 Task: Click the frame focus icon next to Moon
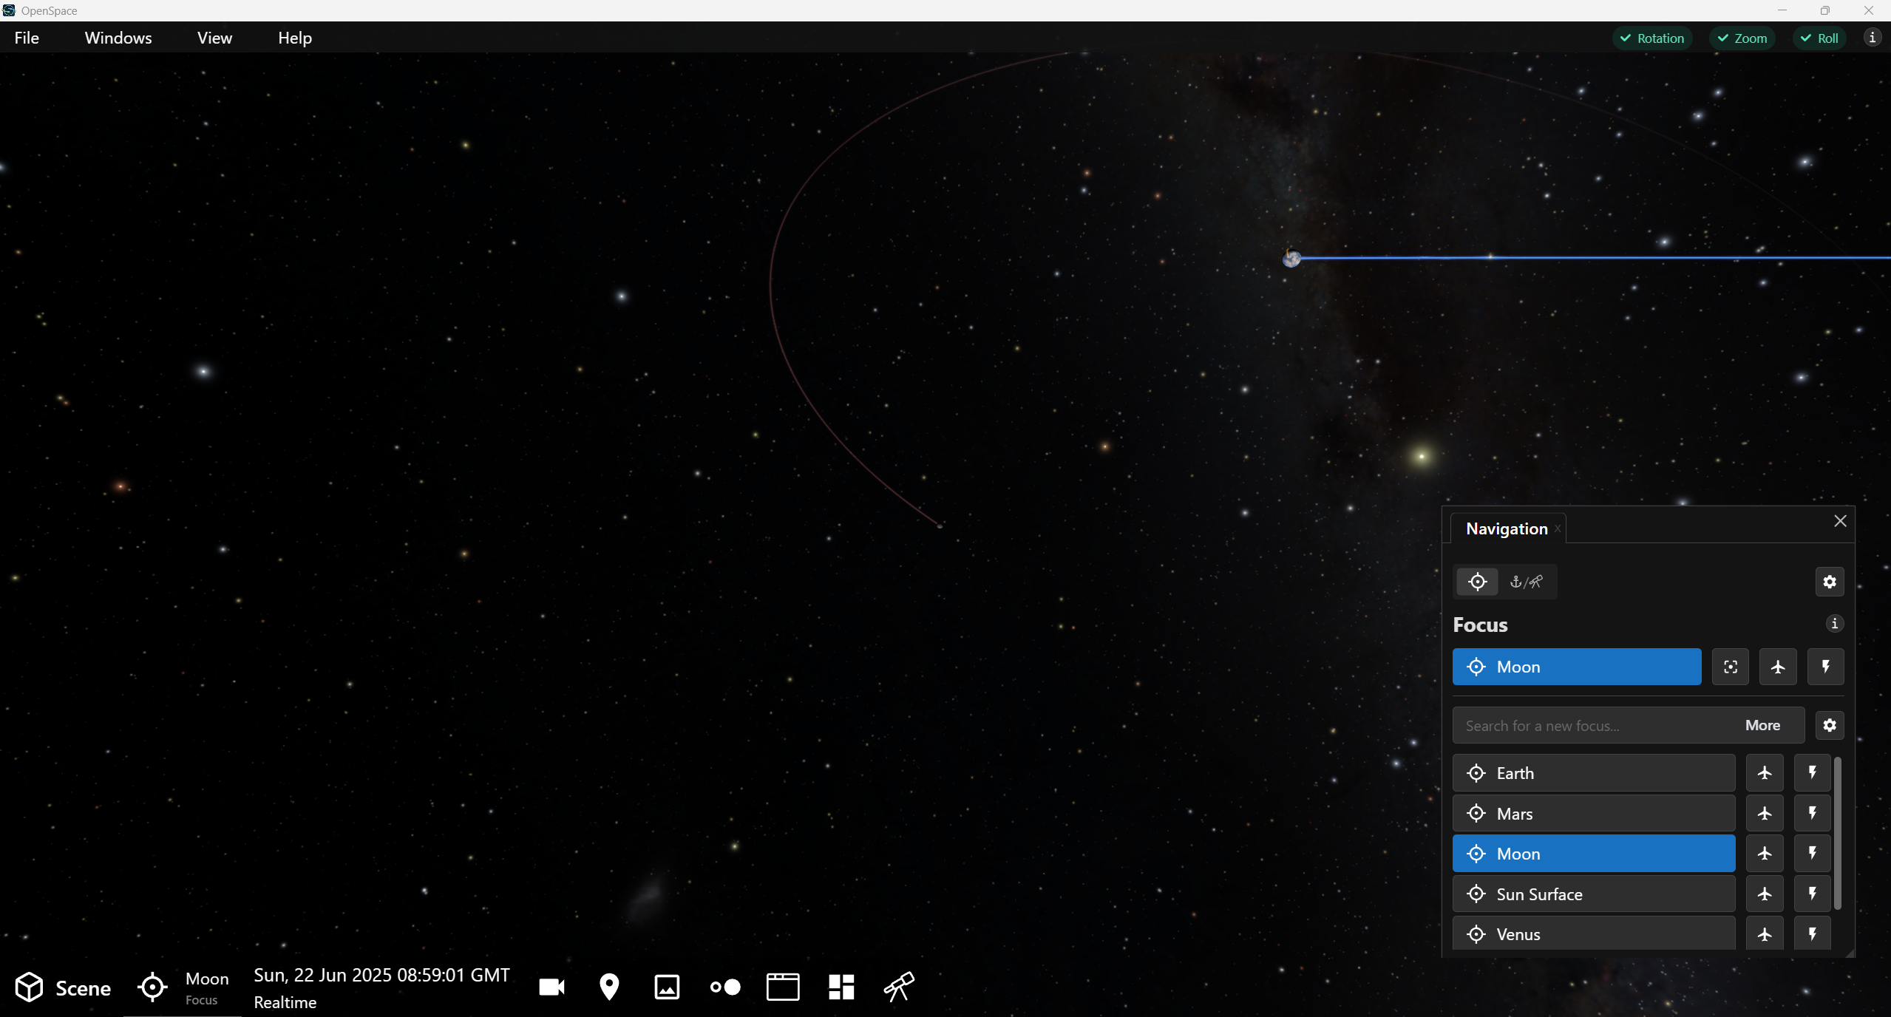click(x=1731, y=667)
